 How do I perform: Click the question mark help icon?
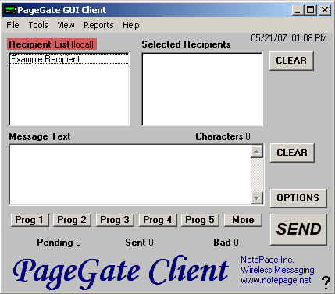coord(326,282)
